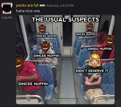Click the 8:34 PM message timestamp
Screen dimensions: 121x107
(7, 18)
